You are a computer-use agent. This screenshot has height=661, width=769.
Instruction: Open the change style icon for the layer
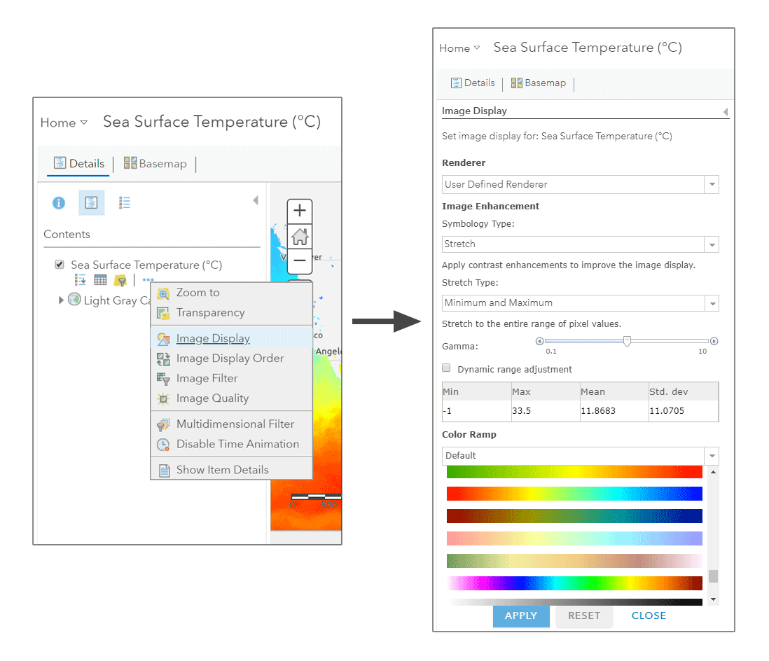80,279
